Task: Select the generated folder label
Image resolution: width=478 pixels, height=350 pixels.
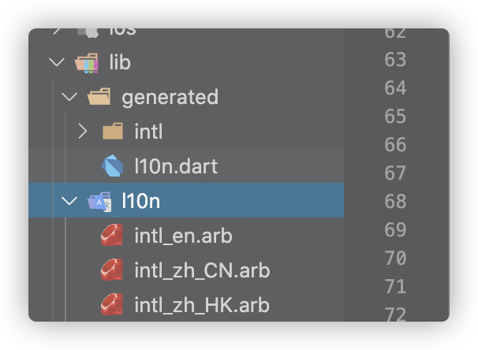Action: [170, 98]
